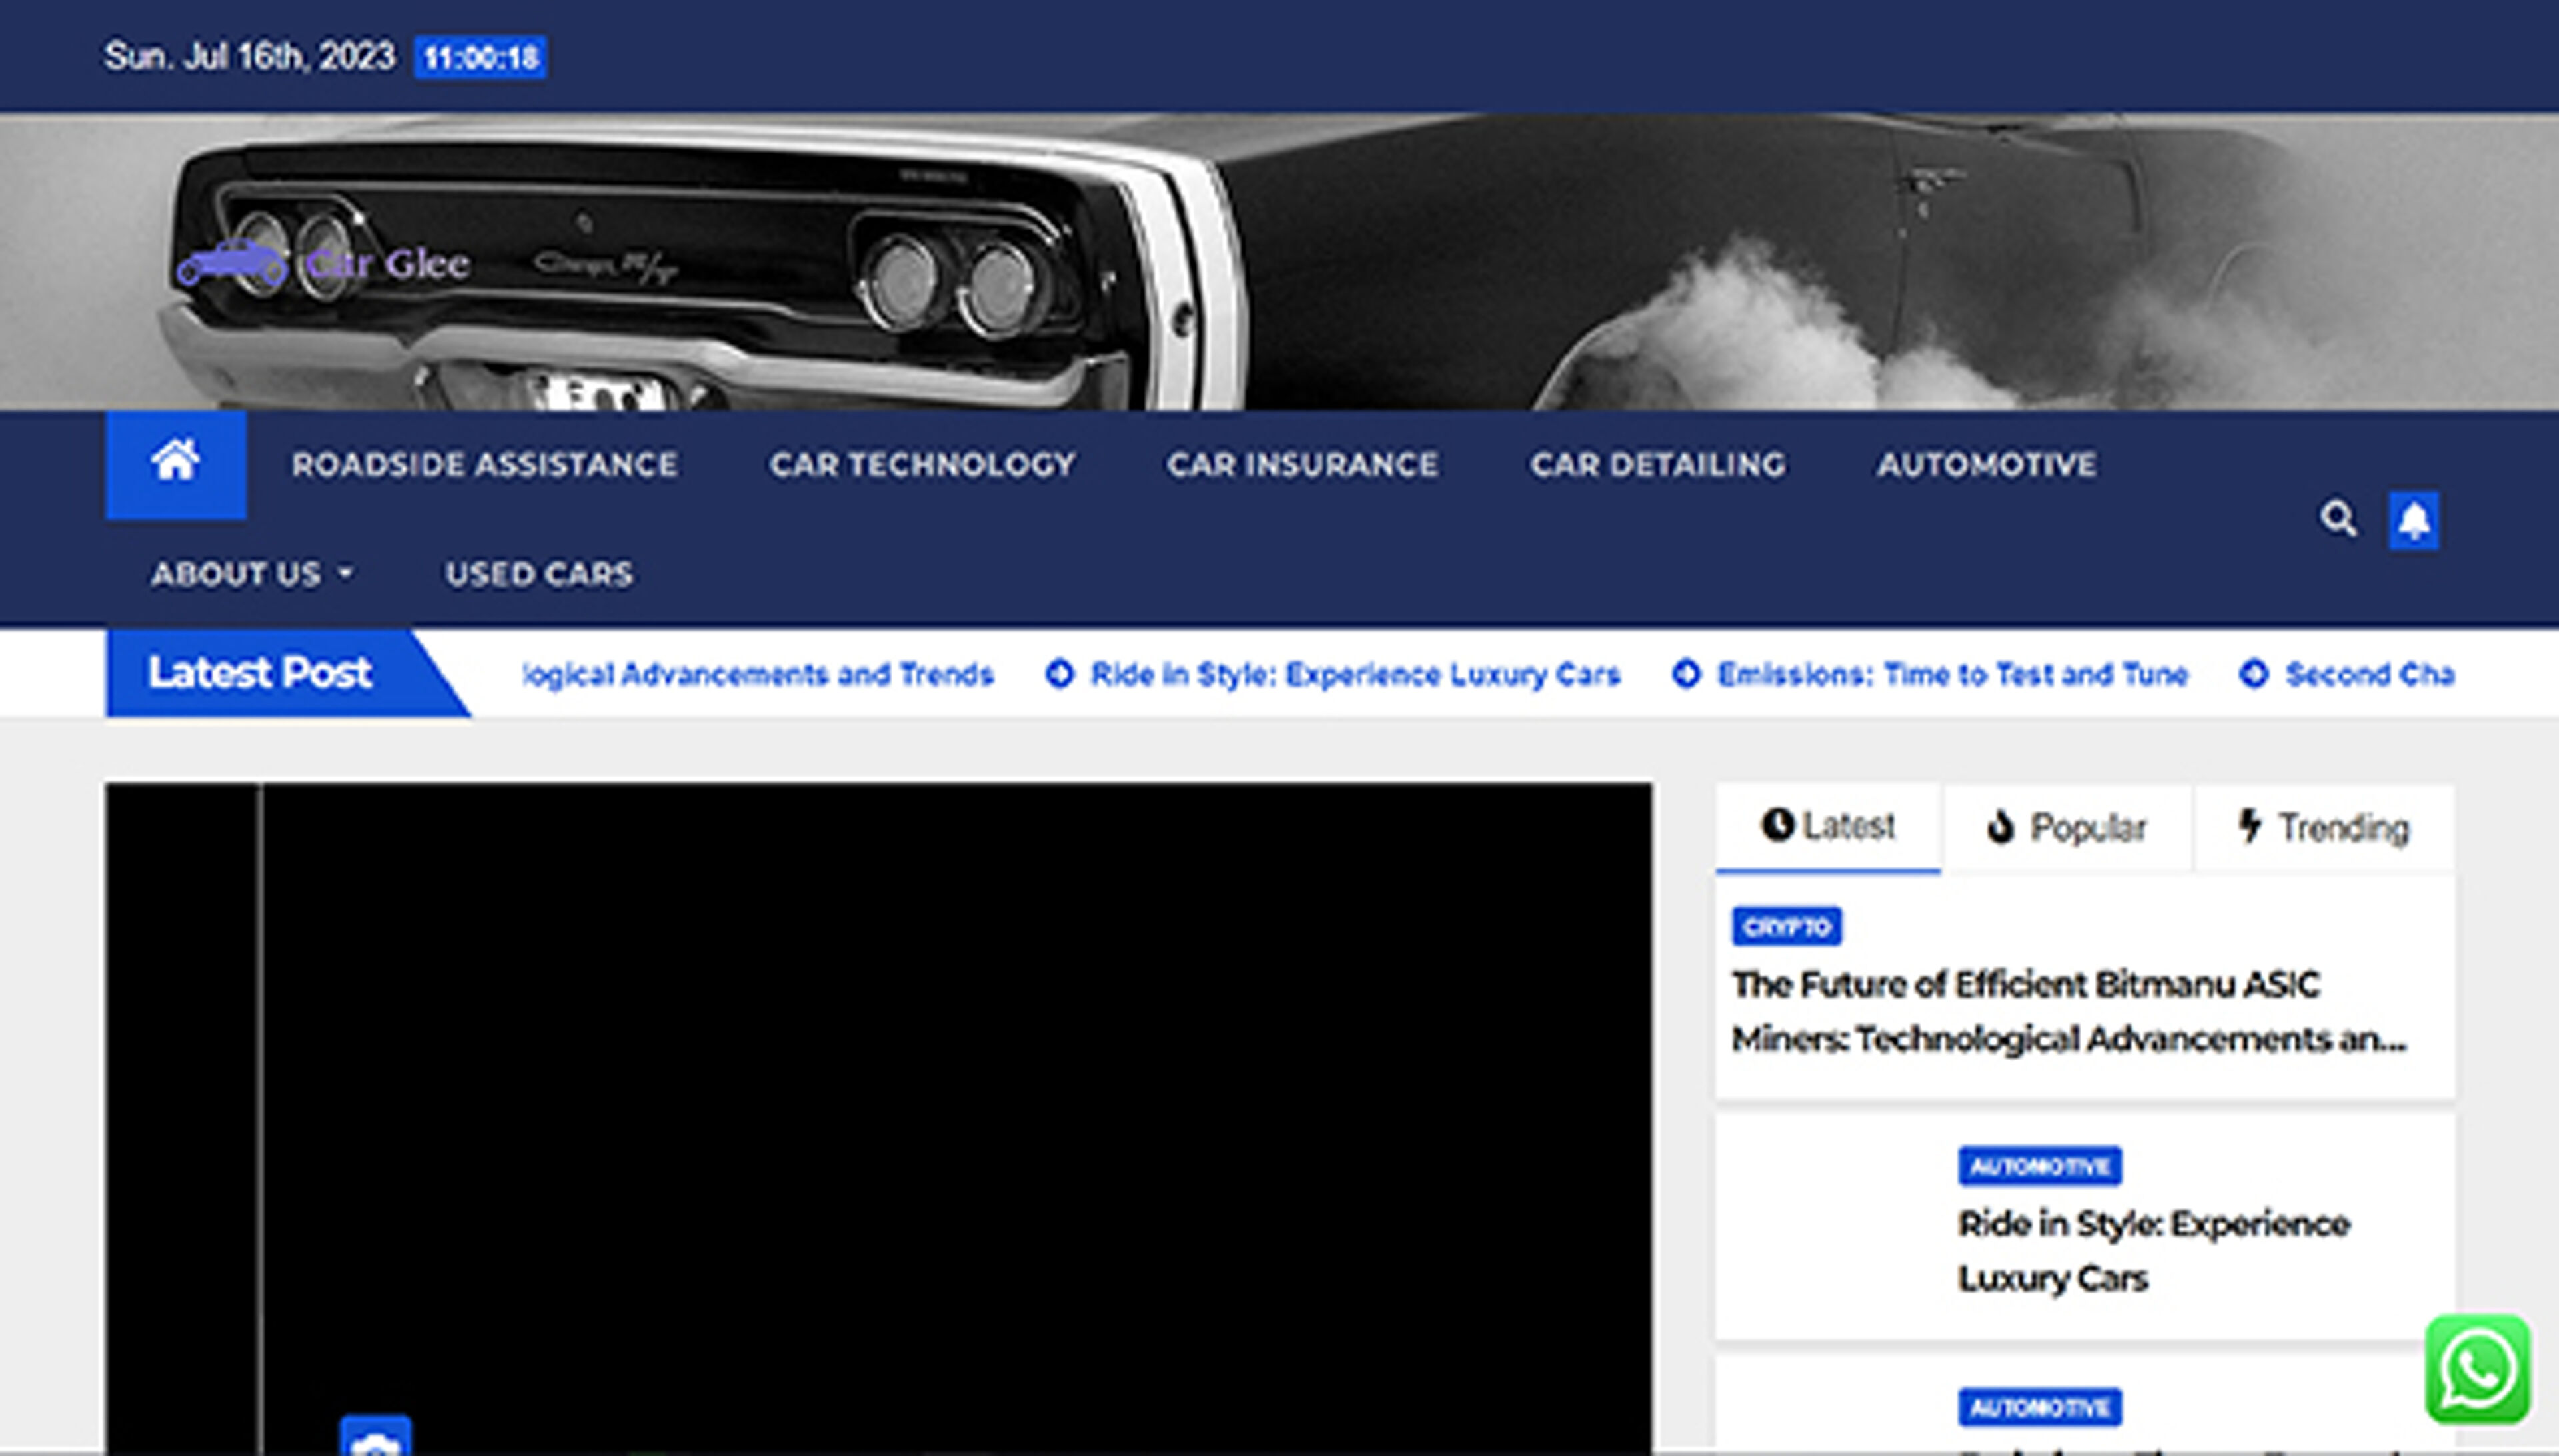Switch to the Popular tab
Screen dimensions: 2559x1456
coord(2067,828)
